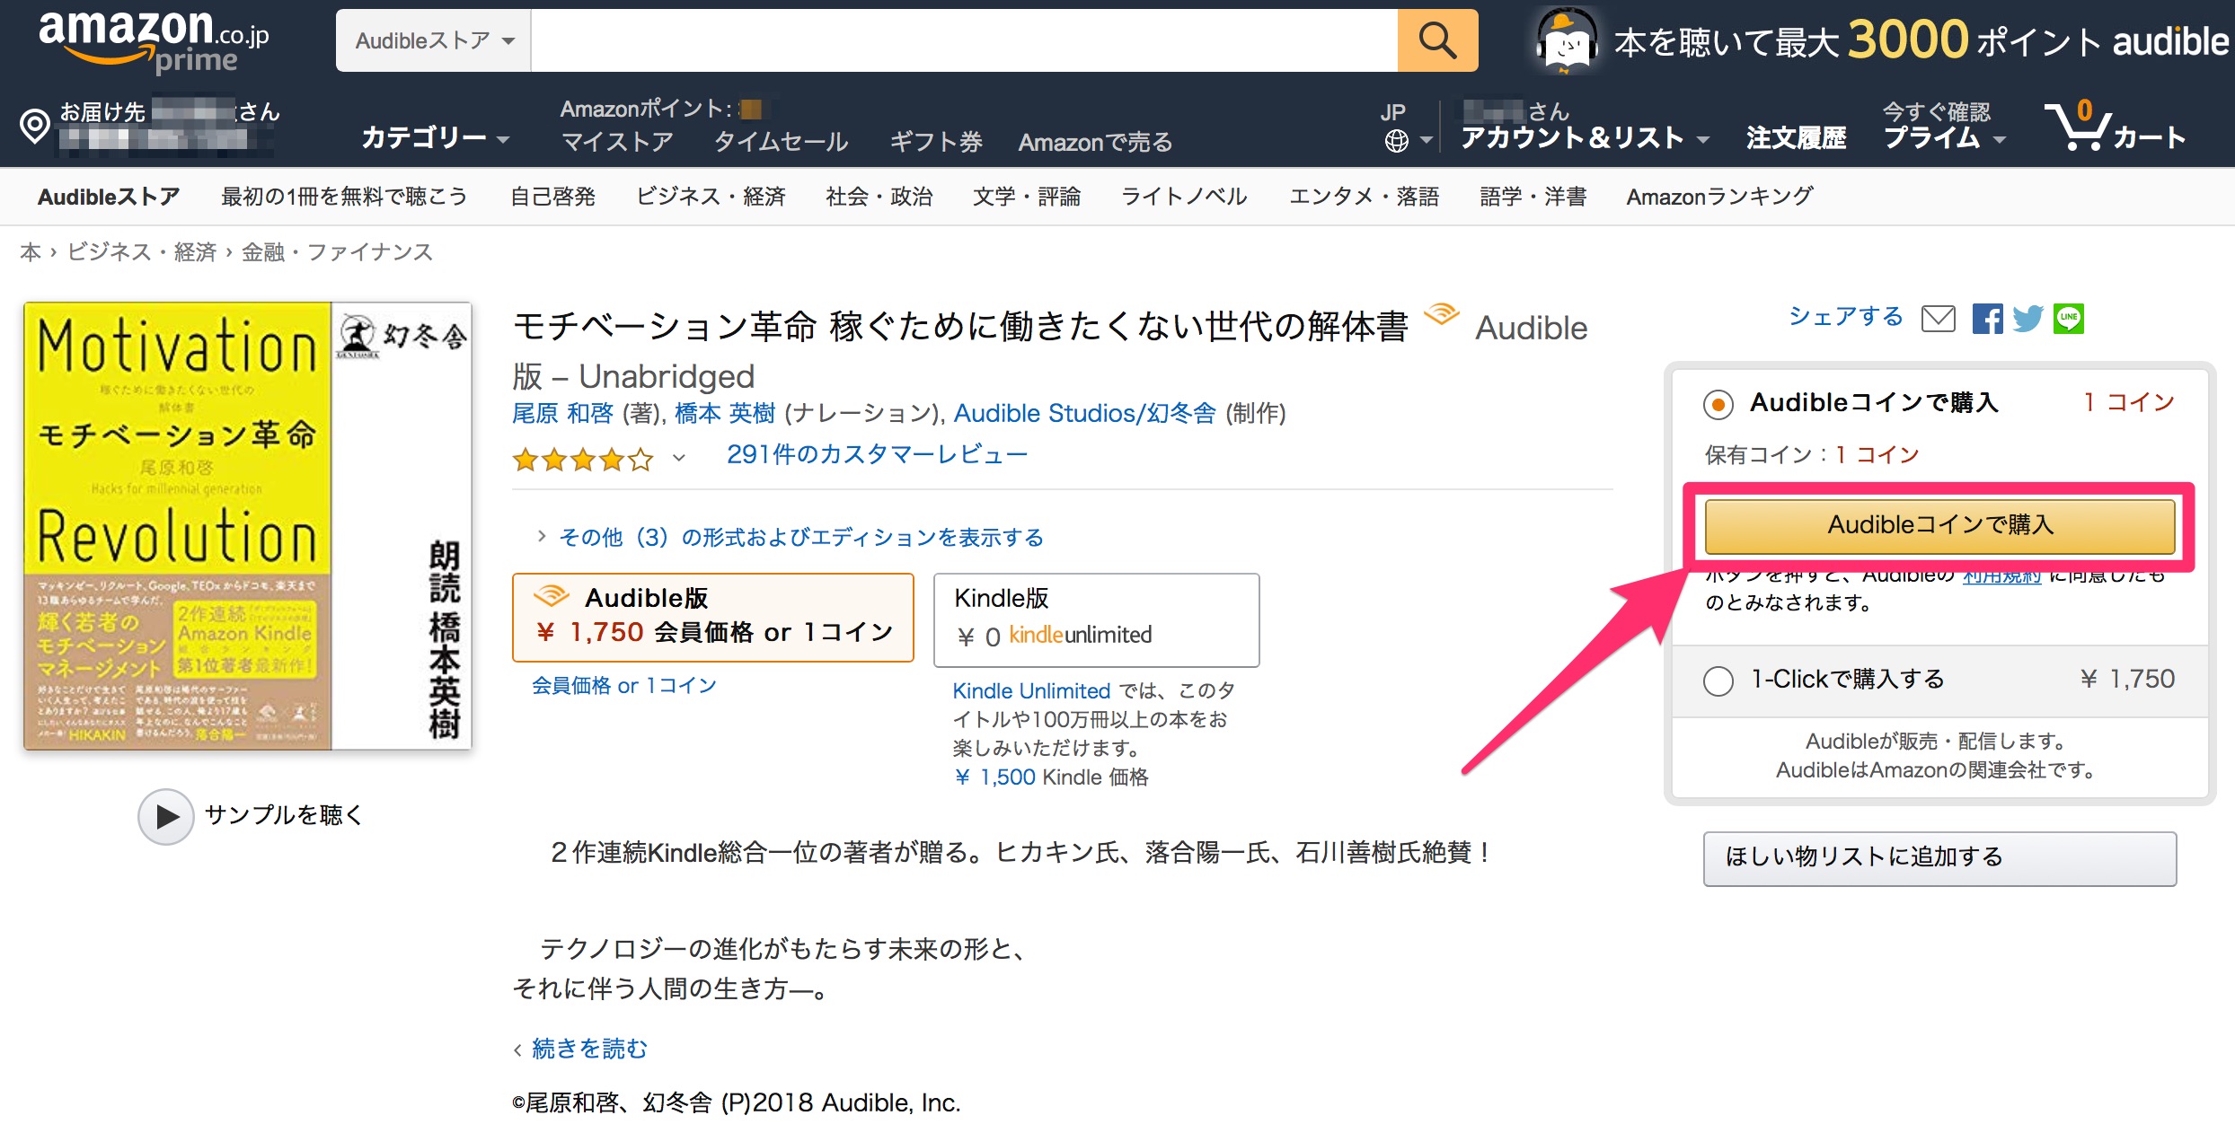Click ¥1,500 Kindle 価格 link
The width and height of the screenshot is (2235, 1124).
[x=1051, y=777]
